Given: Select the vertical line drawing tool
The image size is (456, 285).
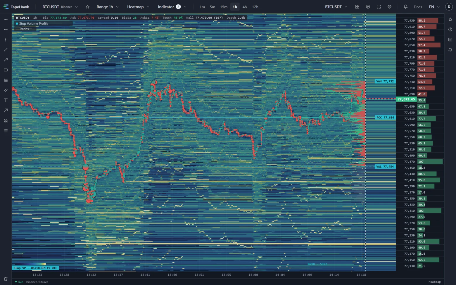Looking at the screenshot, I should [x=6, y=39].
